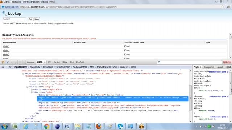Open Excel from the taskbar
This screenshot has height=130, width=232.
[x=15, y=126]
